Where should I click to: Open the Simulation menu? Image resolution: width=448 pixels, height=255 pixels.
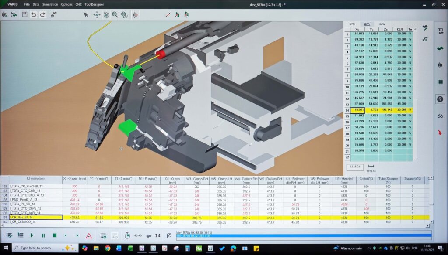tap(50, 4)
